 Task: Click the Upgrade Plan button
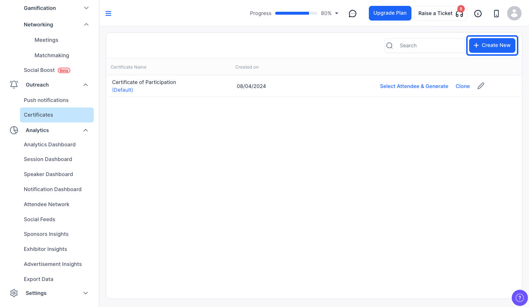(390, 13)
